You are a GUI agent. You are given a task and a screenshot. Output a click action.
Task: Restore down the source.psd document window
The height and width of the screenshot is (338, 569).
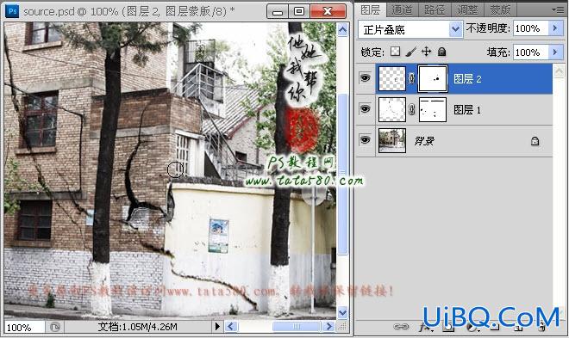coord(299,11)
